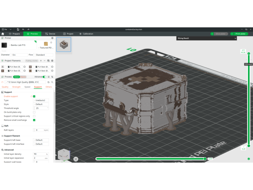253x190 pixels.
Task: Open nozzle Diameter 0.4 dropdown
Action: 19,55
